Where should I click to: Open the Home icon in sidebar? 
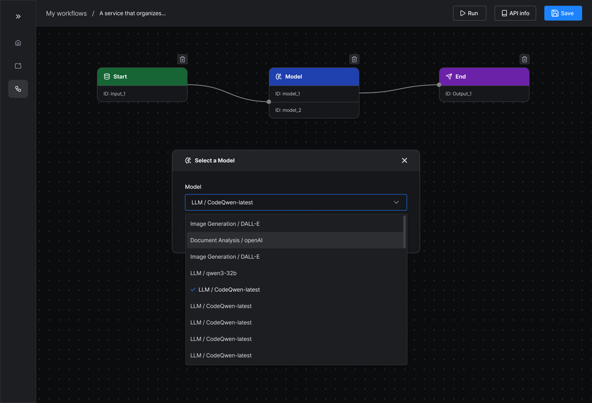[x=18, y=43]
